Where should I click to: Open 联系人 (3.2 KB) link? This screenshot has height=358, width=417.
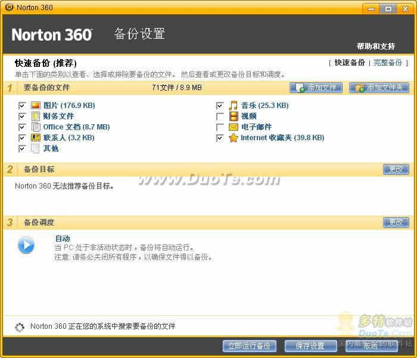69,138
